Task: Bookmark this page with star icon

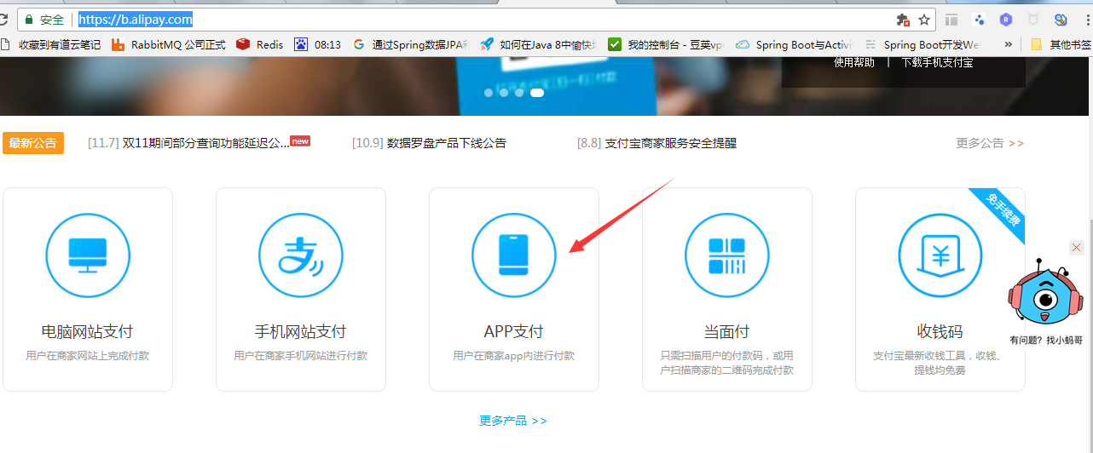Action: point(924,20)
